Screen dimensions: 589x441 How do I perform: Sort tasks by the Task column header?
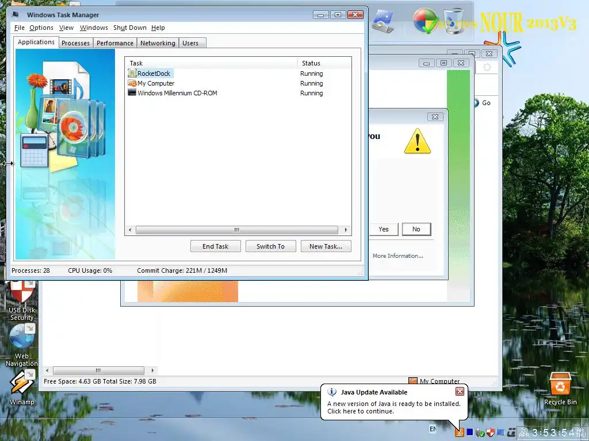pos(211,63)
